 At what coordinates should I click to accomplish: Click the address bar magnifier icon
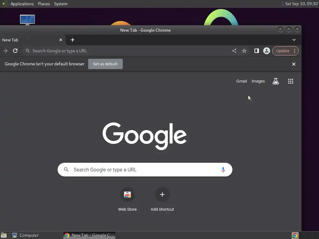pos(28,51)
